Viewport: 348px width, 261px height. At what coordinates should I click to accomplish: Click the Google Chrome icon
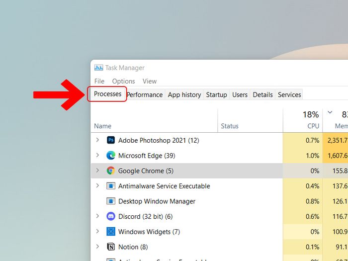(x=111, y=171)
